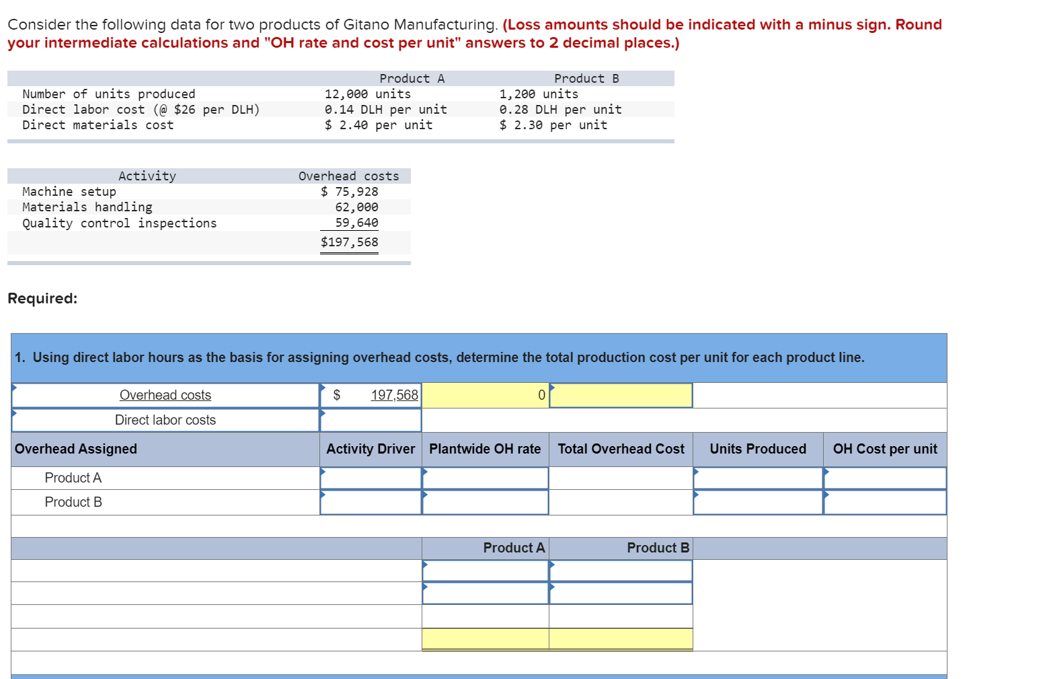
Task: Select the second row cell under Product B
Action: click(620, 593)
